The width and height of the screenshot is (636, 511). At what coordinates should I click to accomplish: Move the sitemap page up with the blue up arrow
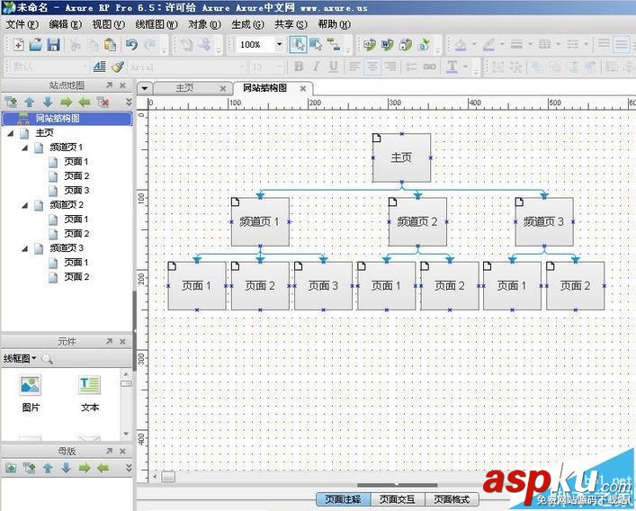coord(29,102)
